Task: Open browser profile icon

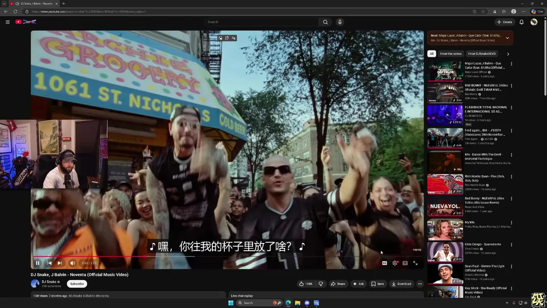Action: coord(514,12)
